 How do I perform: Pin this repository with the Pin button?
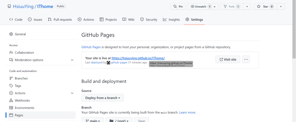point(178,6)
